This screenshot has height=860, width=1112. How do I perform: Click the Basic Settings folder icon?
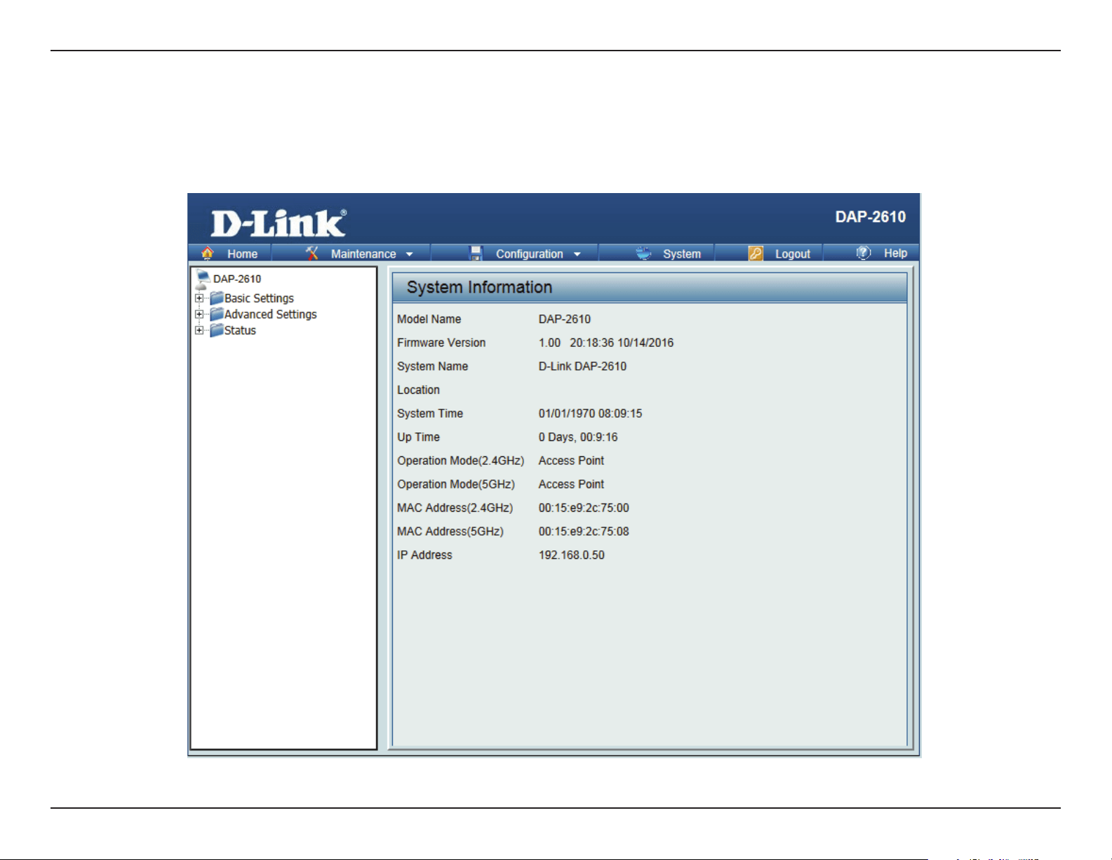pyautogui.click(x=217, y=298)
